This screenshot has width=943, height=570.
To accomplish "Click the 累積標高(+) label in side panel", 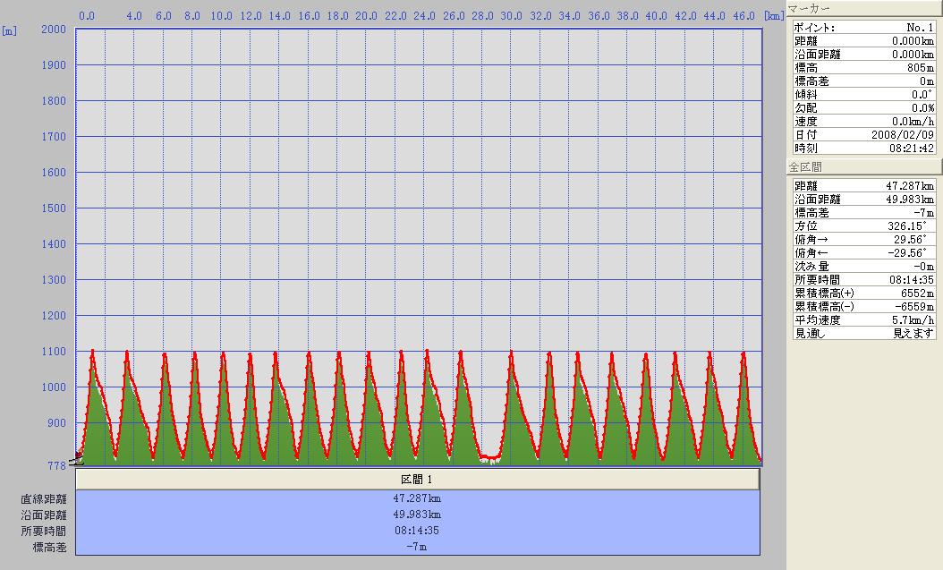I will pyautogui.click(x=824, y=294).
